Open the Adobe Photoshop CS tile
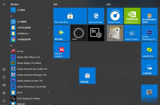The width and height of the screenshot is (160, 105). 149,33
